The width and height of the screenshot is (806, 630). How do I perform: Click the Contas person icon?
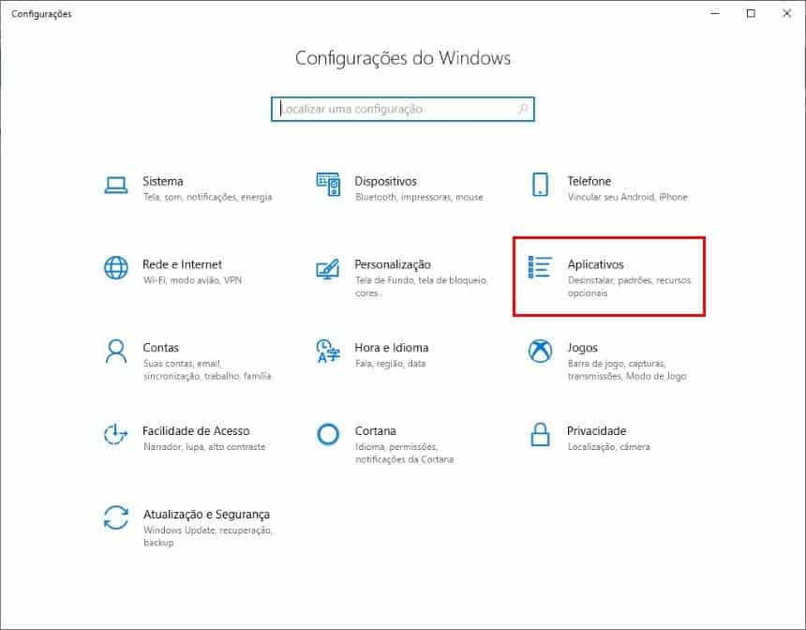tap(116, 351)
